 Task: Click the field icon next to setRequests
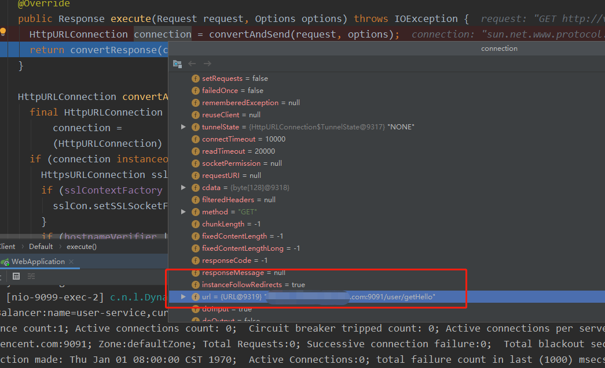pyautogui.click(x=196, y=79)
